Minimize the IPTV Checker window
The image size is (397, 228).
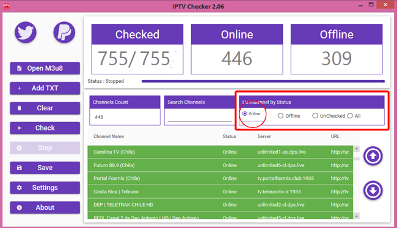[360, 5]
